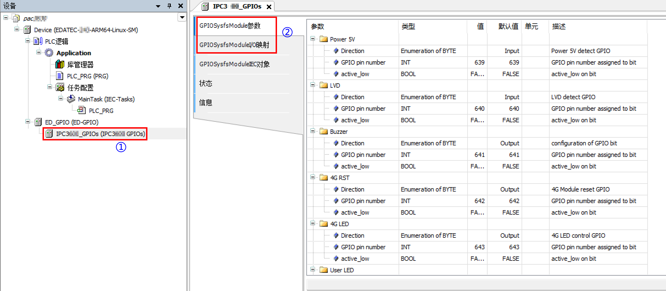Screen dimensions: 666x291
Task: Click the Application gear icon
Action: pyautogui.click(x=48, y=52)
